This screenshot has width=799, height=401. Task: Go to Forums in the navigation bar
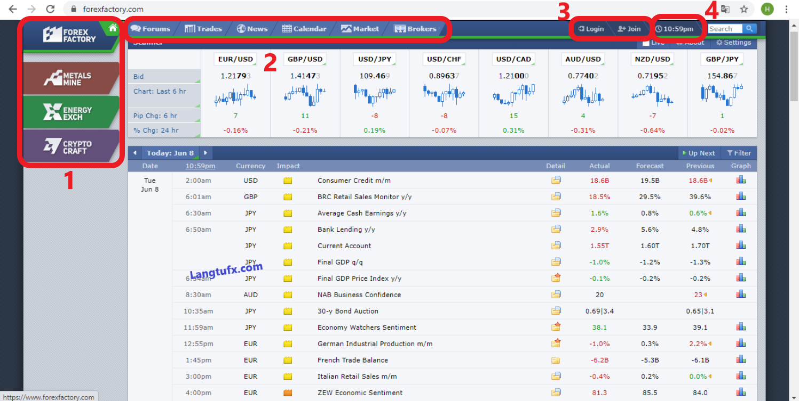coord(151,29)
